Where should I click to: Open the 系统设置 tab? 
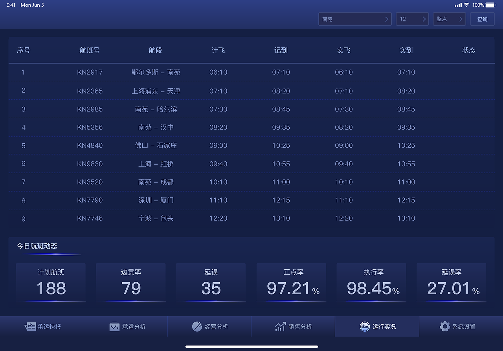click(x=461, y=326)
